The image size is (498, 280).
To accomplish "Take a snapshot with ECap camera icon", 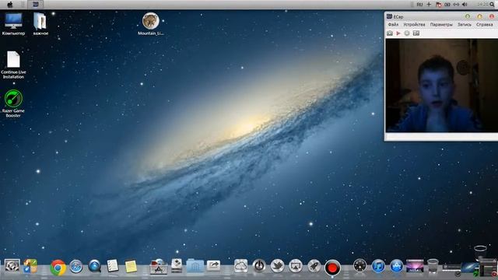I will coord(390,33).
